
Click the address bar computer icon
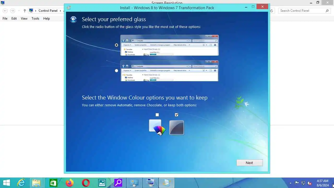[x=31, y=11]
